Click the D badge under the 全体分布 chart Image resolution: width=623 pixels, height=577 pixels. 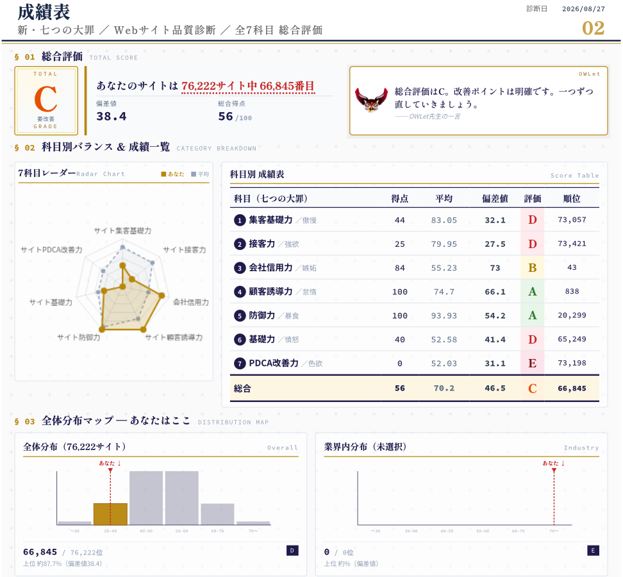[292, 550]
